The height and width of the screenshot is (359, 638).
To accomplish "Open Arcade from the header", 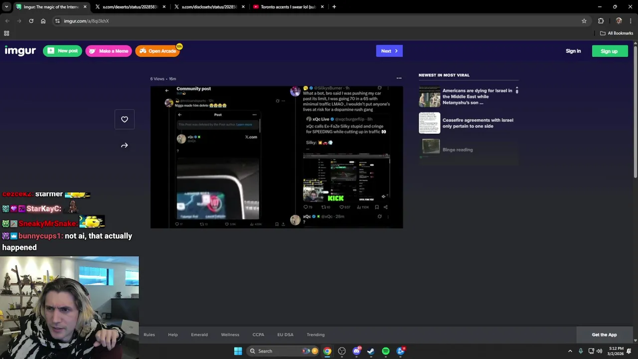I will coord(158,51).
